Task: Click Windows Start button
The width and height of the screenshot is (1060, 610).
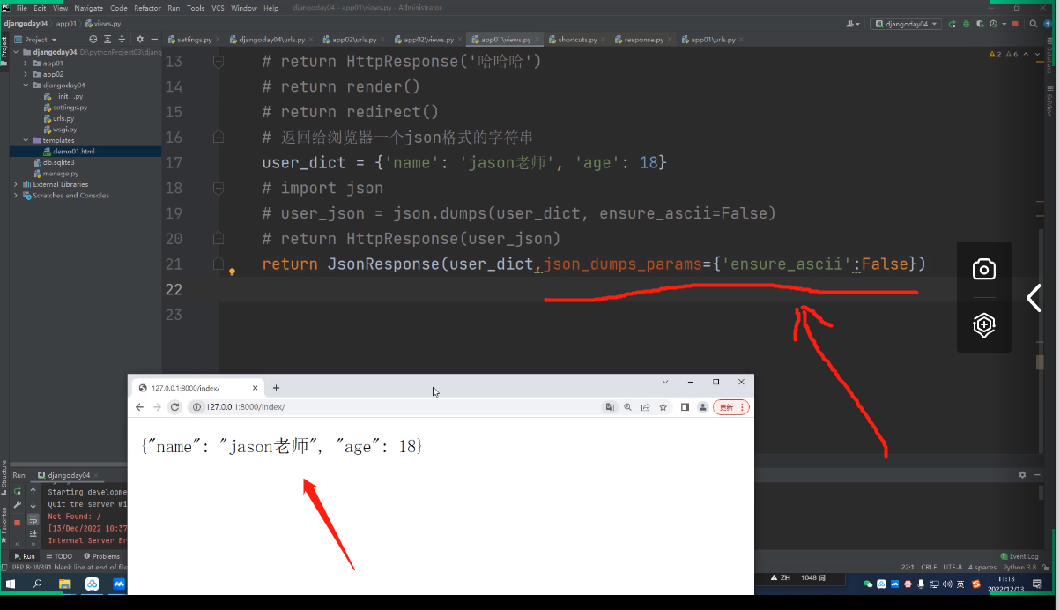Action: click(11, 584)
